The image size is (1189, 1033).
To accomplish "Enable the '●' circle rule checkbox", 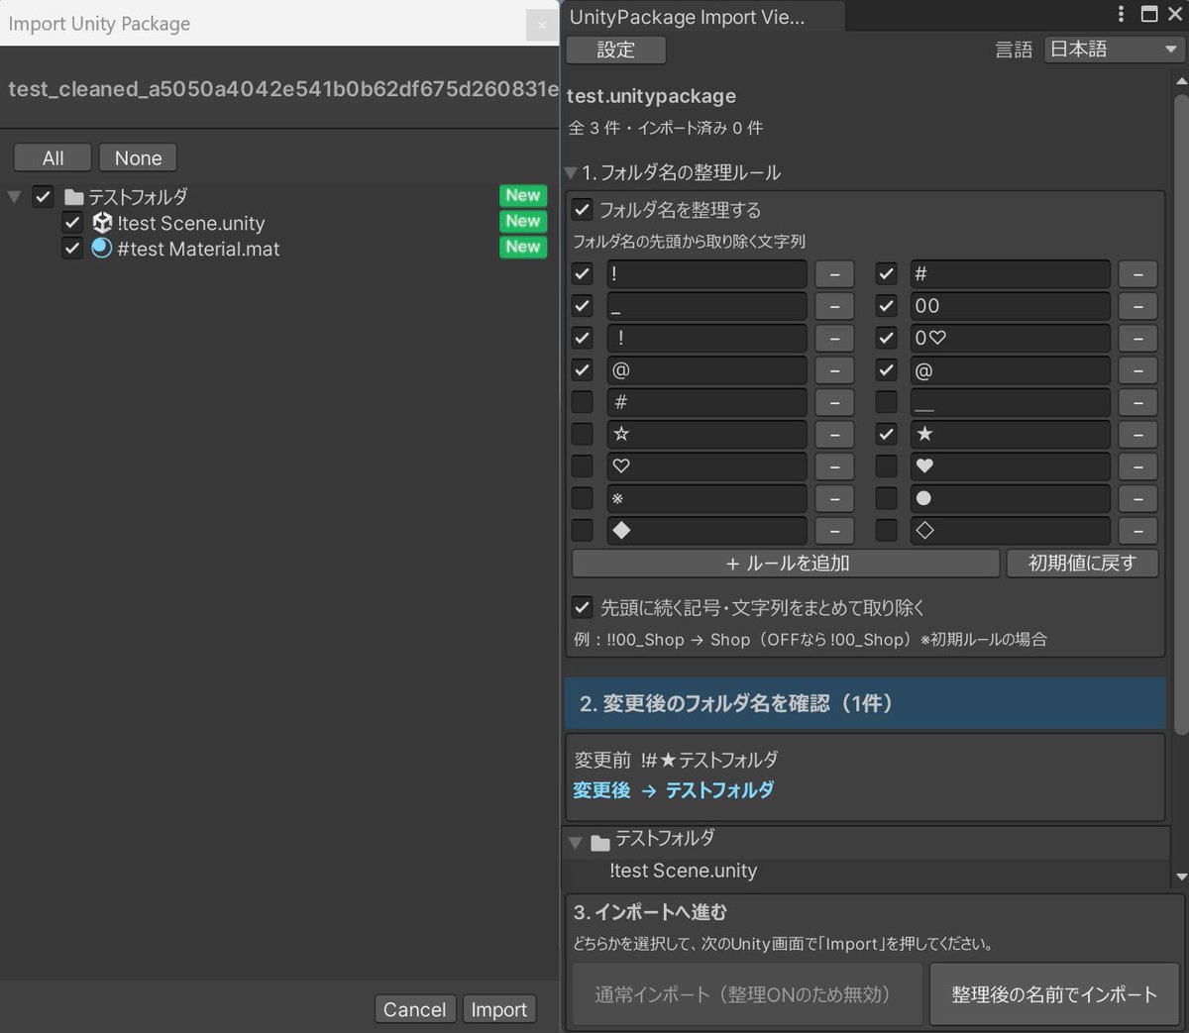I will 887,498.
